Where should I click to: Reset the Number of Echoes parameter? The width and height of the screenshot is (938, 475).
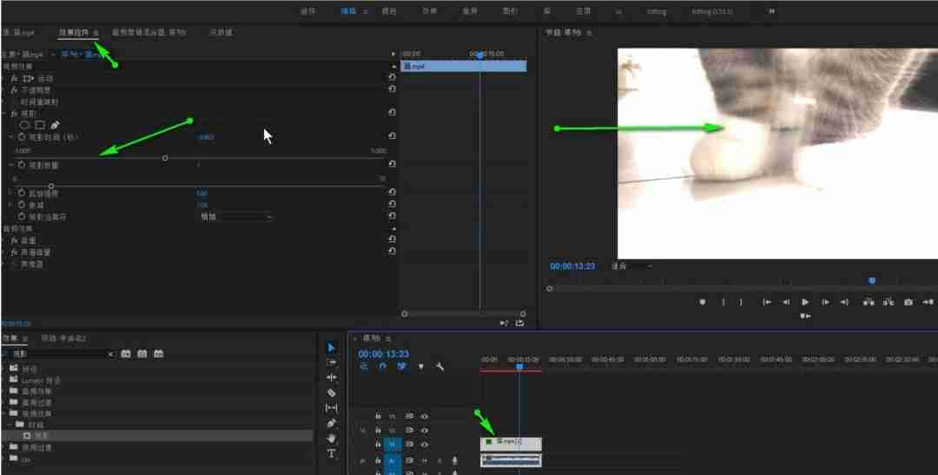coord(392,164)
